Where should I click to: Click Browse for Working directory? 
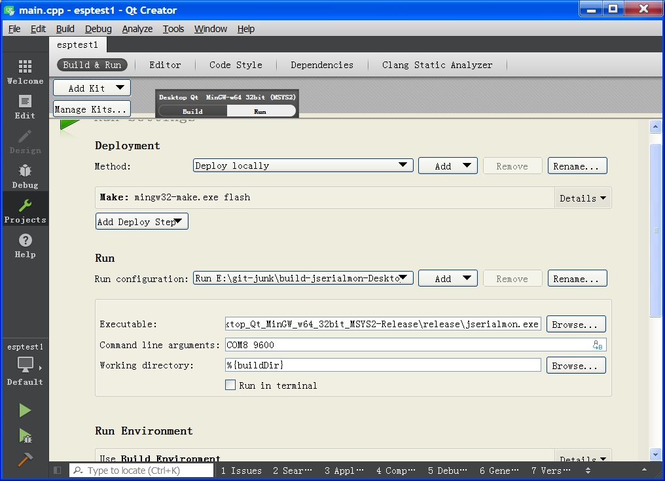coord(576,365)
